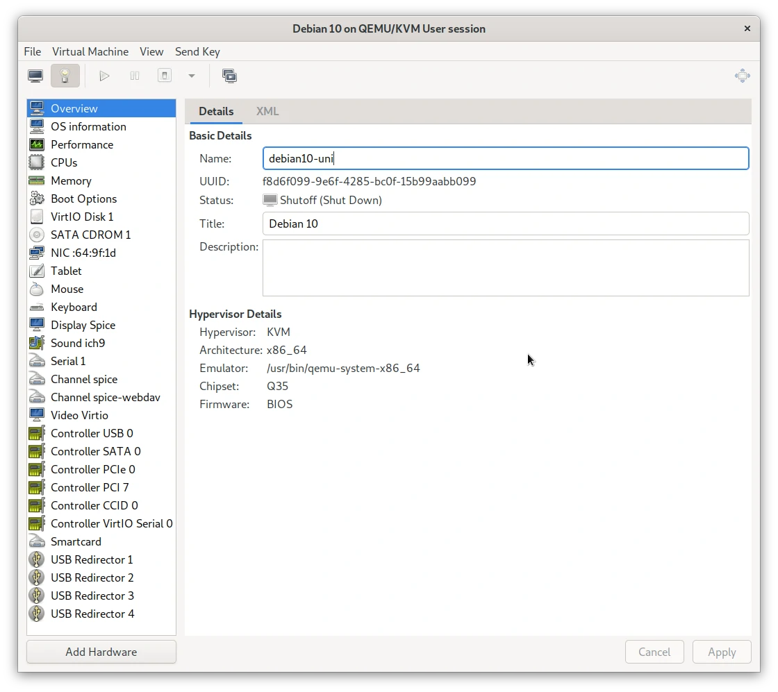Click the KVM hypervisor value

coord(279,332)
